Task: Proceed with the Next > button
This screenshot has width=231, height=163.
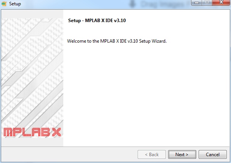Action: [x=182, y=155]
